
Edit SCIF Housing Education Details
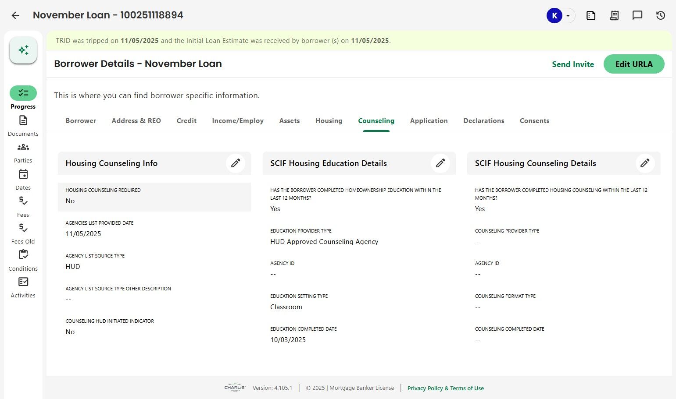440,163
